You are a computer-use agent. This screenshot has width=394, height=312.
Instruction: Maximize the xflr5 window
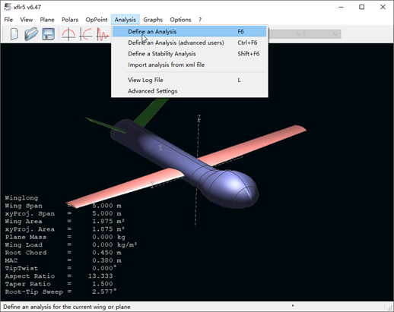pos(362,7)
